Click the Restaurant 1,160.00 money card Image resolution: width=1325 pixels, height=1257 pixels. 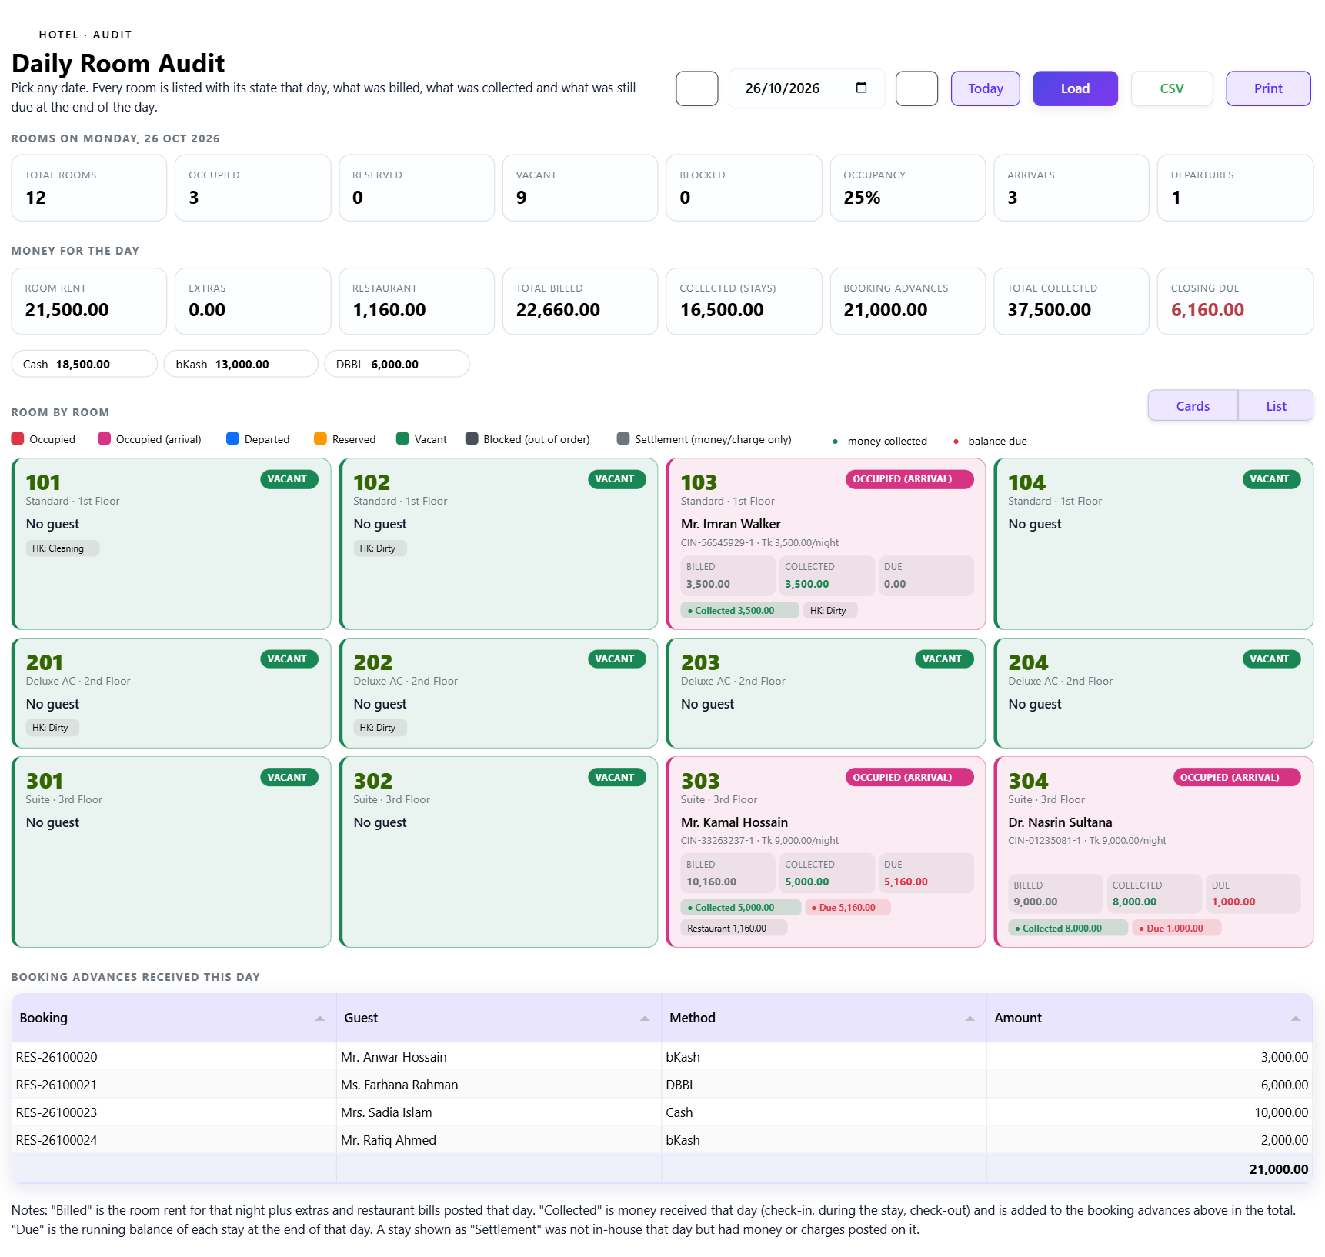(416, 302)
